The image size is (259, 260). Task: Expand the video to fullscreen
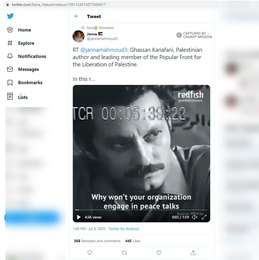[204, 217]
